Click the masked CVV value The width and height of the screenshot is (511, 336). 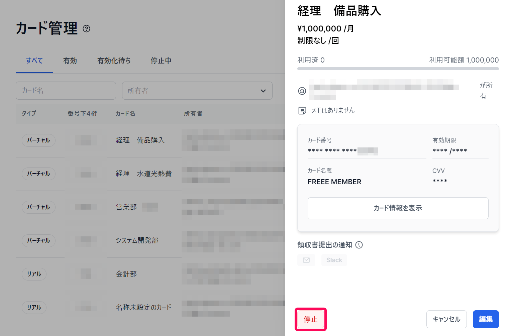click(440, 181)
